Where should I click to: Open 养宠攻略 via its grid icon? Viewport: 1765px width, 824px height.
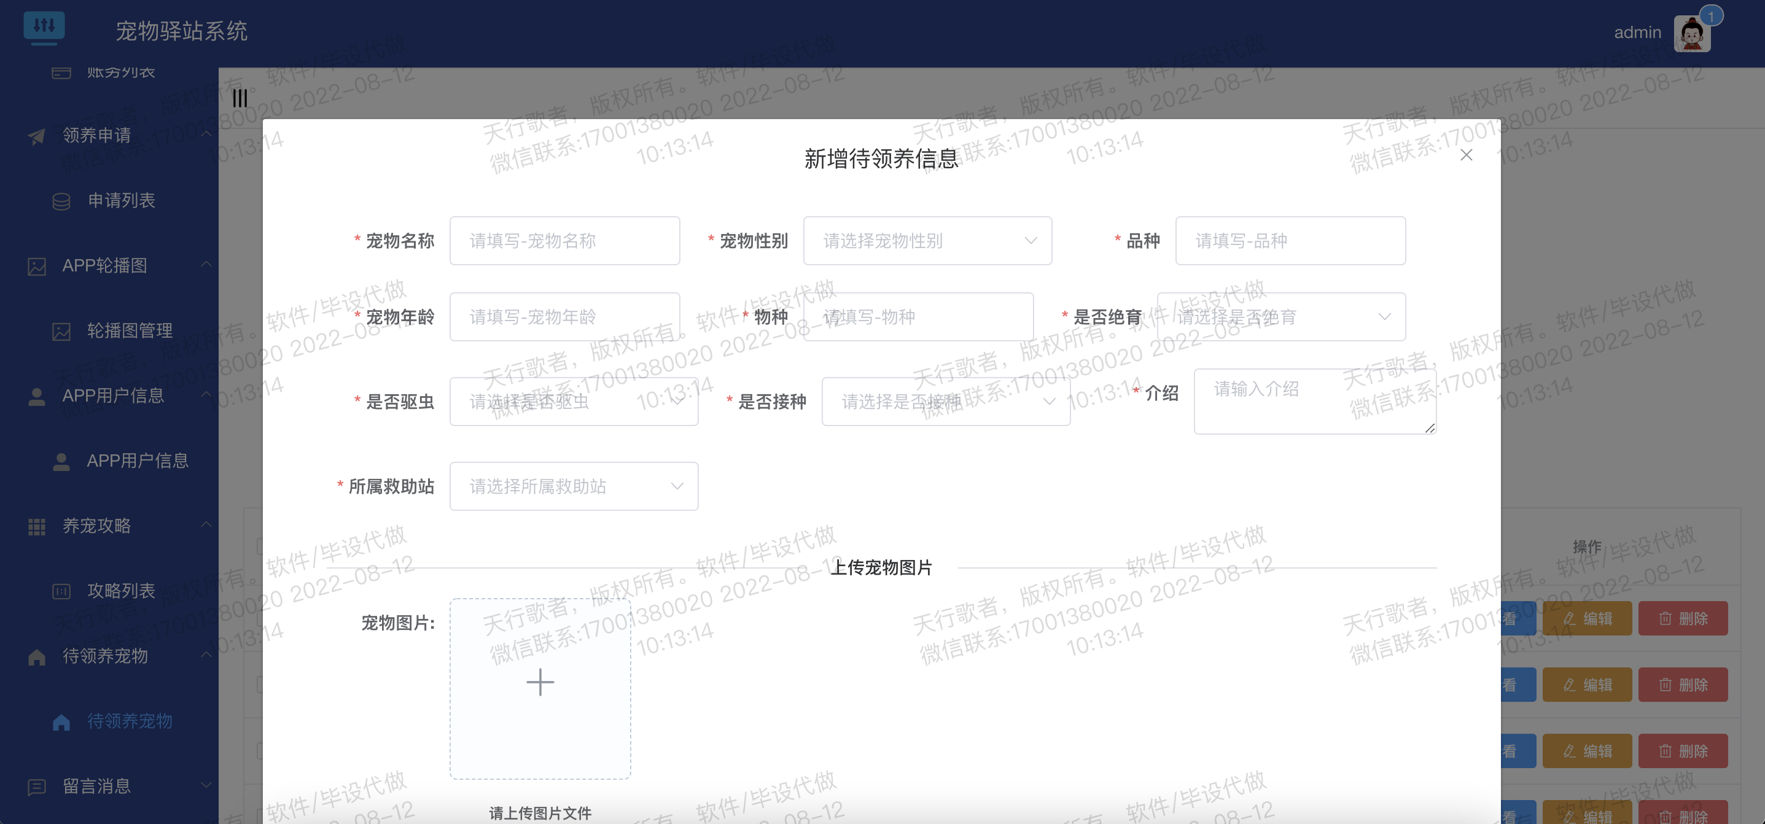[x=36, y=526]
